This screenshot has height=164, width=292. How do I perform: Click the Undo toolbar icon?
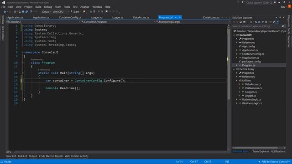click(31, 11)
